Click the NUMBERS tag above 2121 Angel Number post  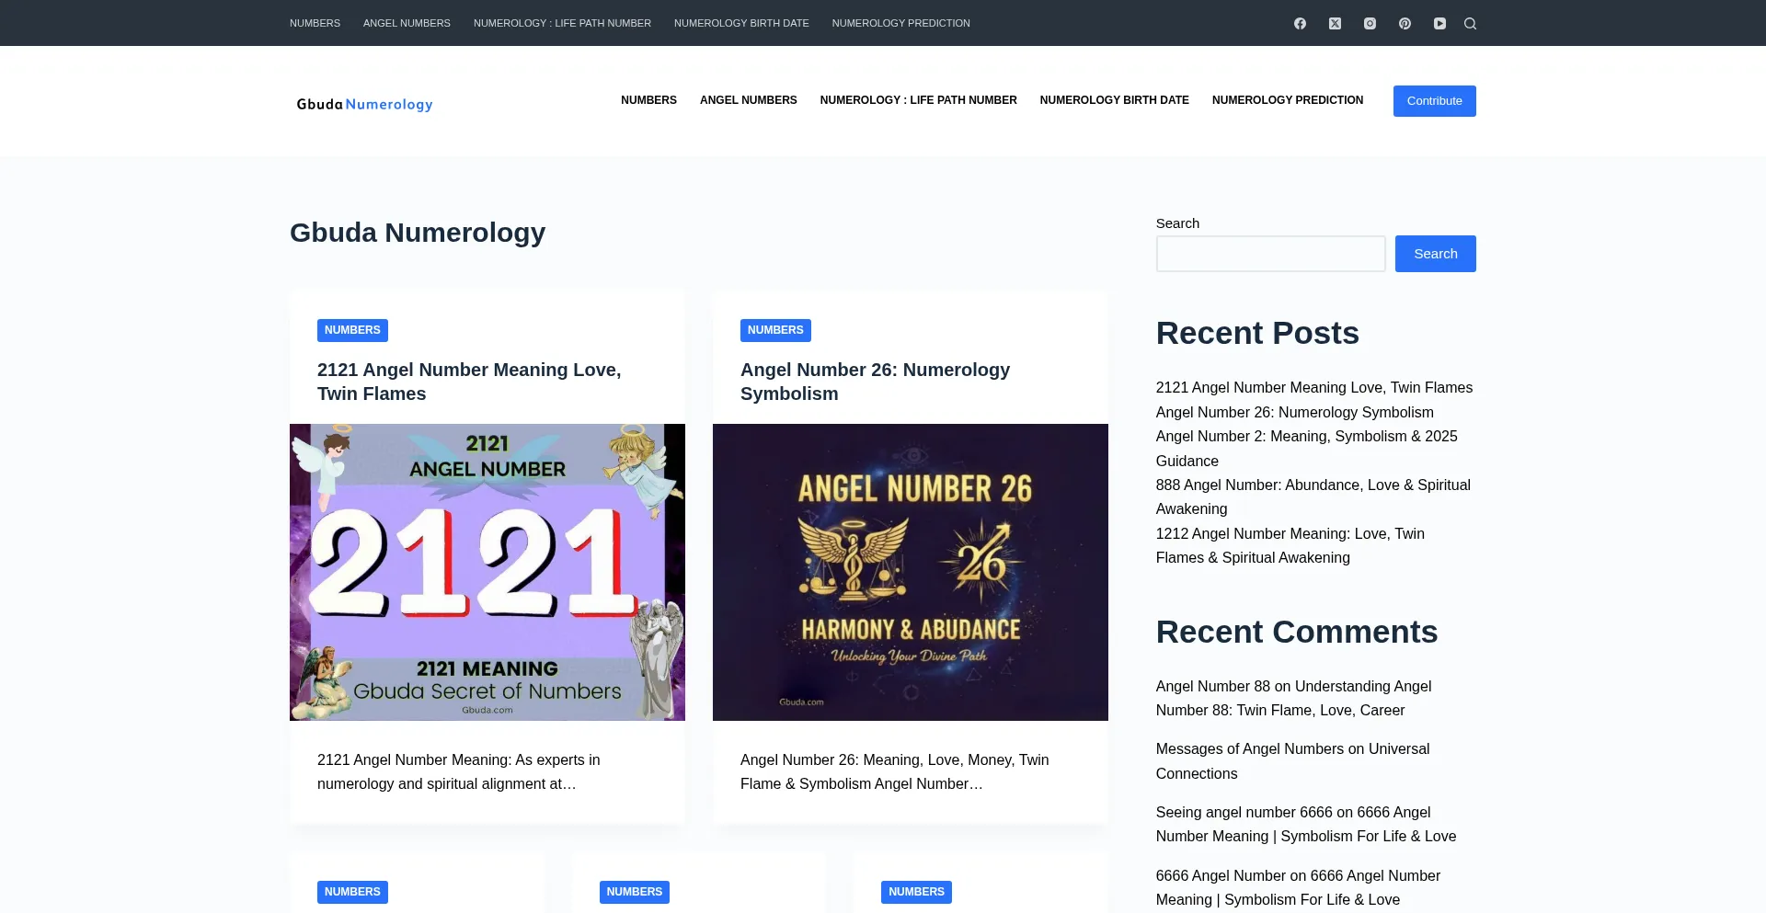click(352, 330)
